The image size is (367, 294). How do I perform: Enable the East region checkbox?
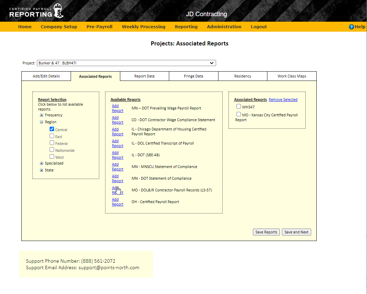[x=52, y=136]
